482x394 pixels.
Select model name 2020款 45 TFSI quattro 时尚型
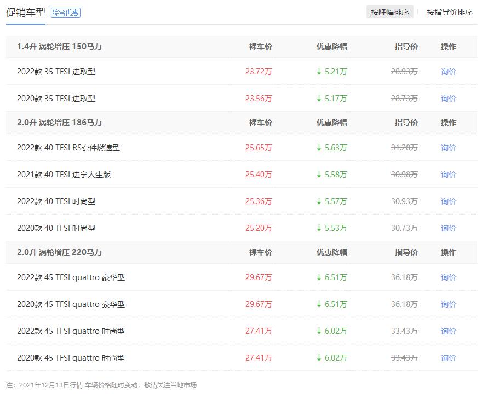click(71, 358)
